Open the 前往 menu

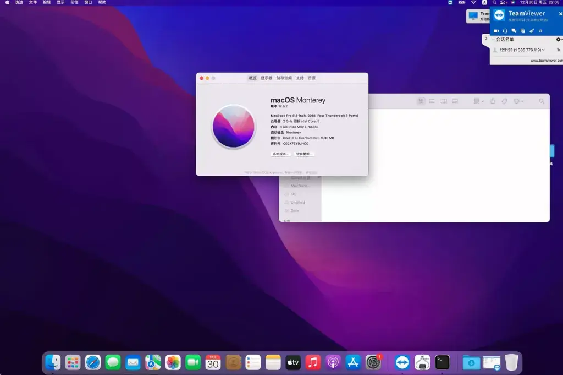point(74,3)
